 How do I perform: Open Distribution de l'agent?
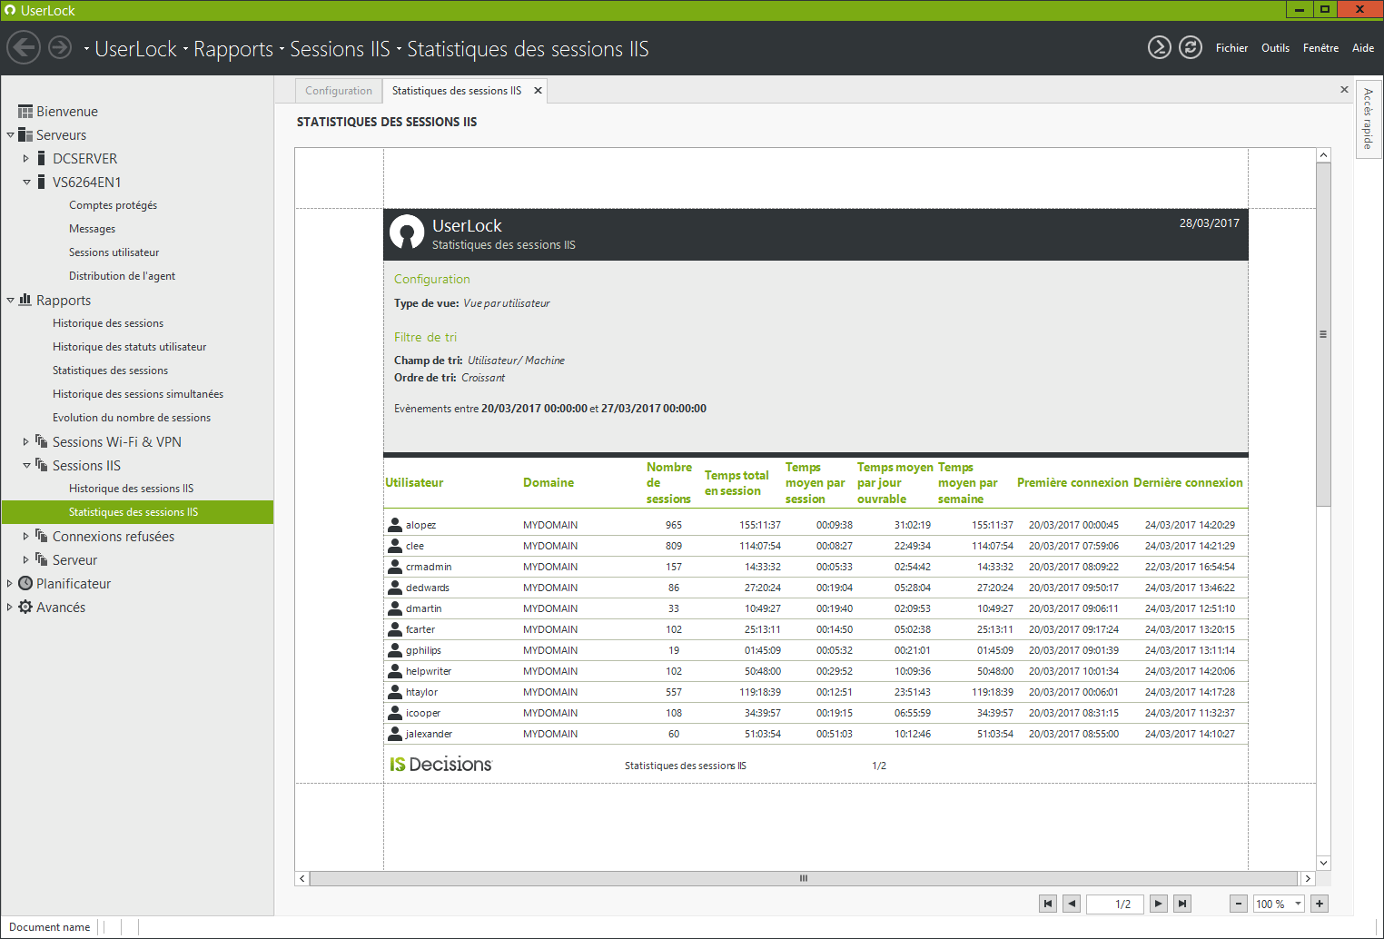(122, 276)
